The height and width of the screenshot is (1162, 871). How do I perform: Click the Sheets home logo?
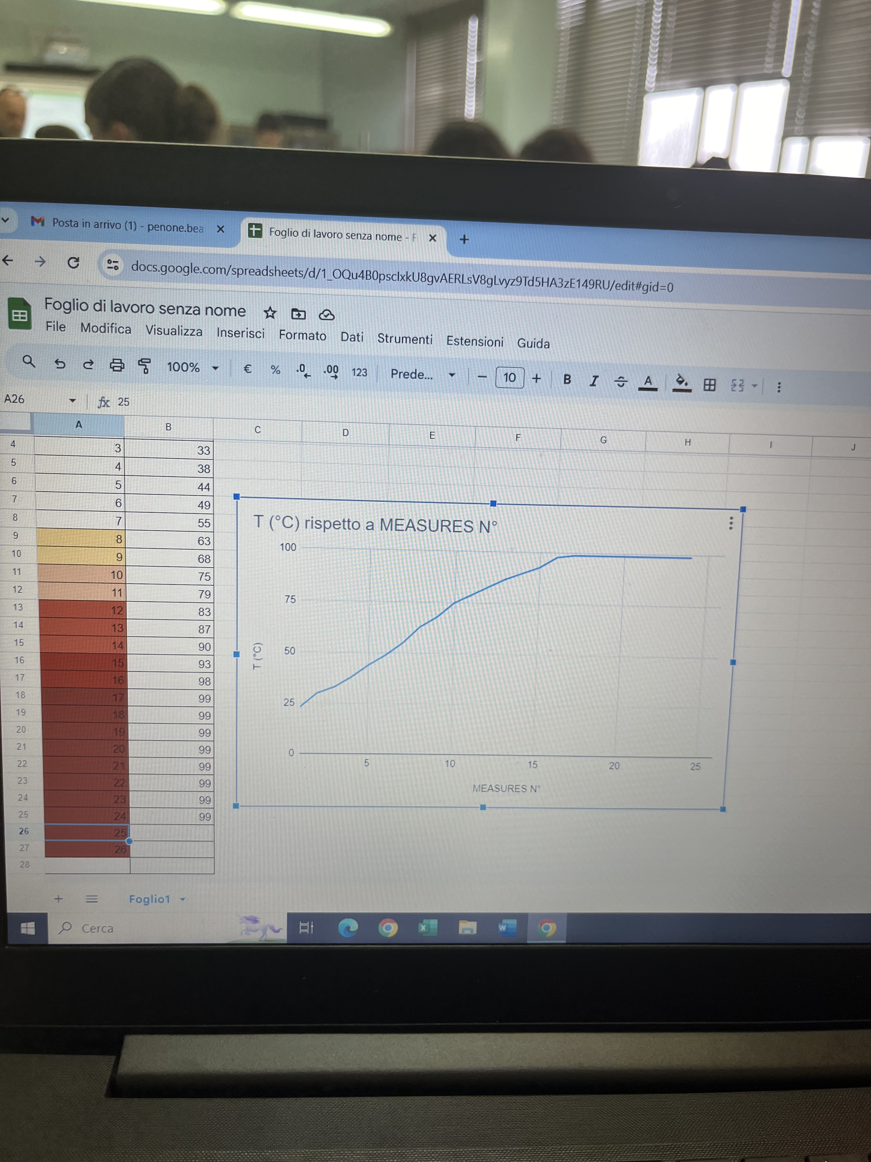(x=20, y=314)
